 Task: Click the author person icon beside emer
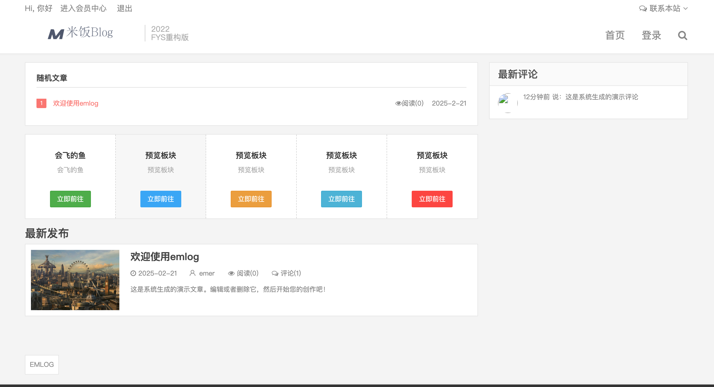pyautogui.click(x=192, y=273)
